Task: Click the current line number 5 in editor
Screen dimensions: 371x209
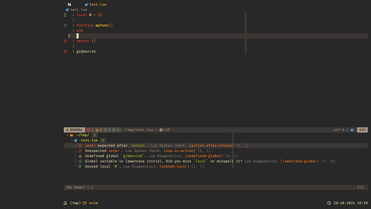Action: pos(69,36)
